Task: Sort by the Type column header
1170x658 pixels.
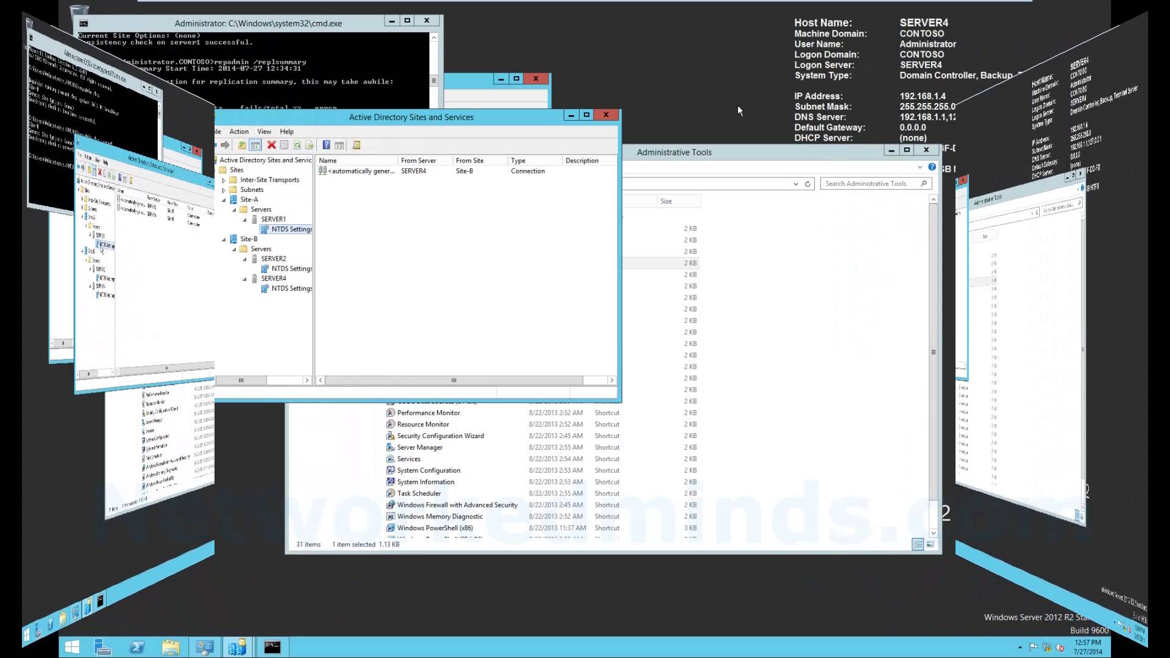Action: [x=535, y=161]
